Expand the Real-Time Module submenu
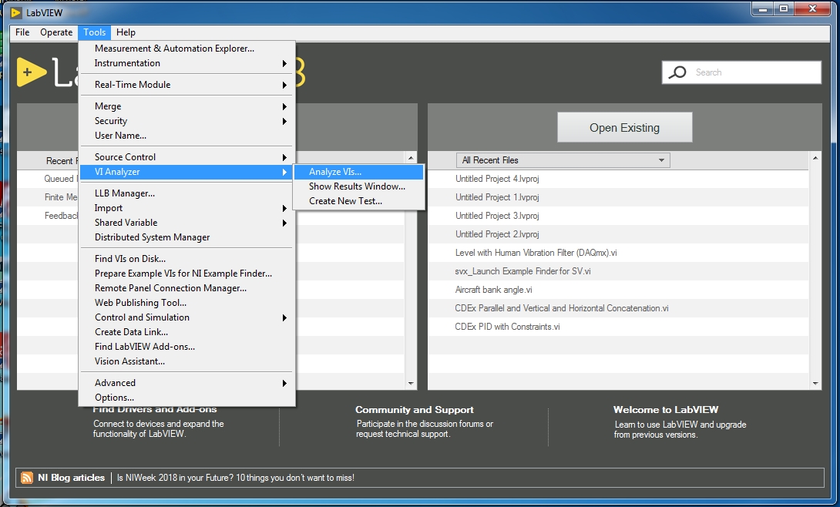840x507 pixels. pyautogui.click(x=186, y=85)
